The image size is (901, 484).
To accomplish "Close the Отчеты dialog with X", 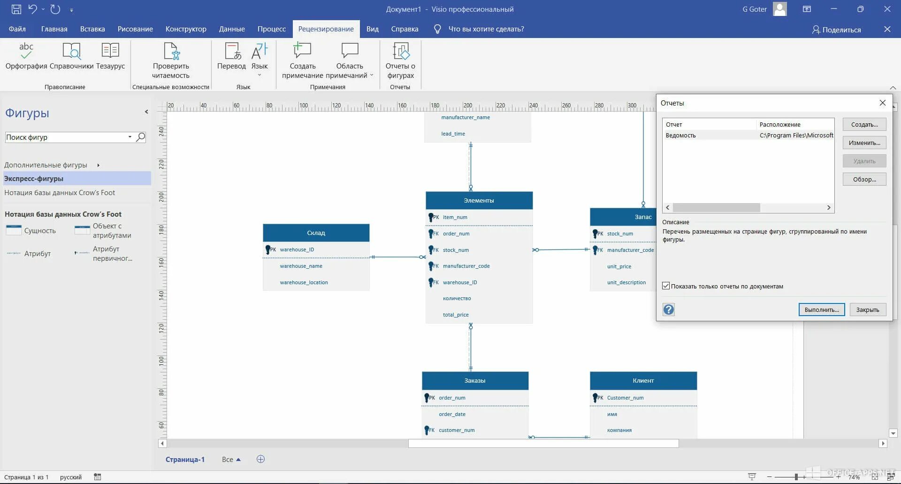I will tap(883, 103).
